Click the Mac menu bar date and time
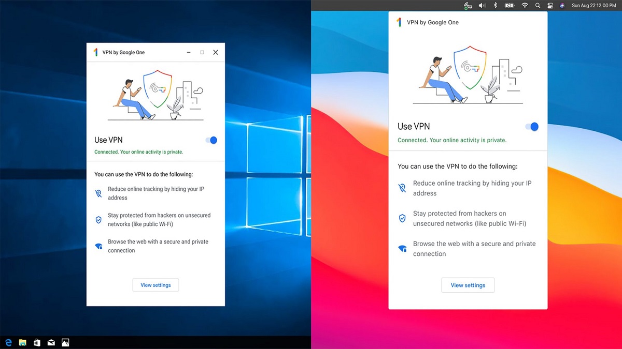 point(593,5)
